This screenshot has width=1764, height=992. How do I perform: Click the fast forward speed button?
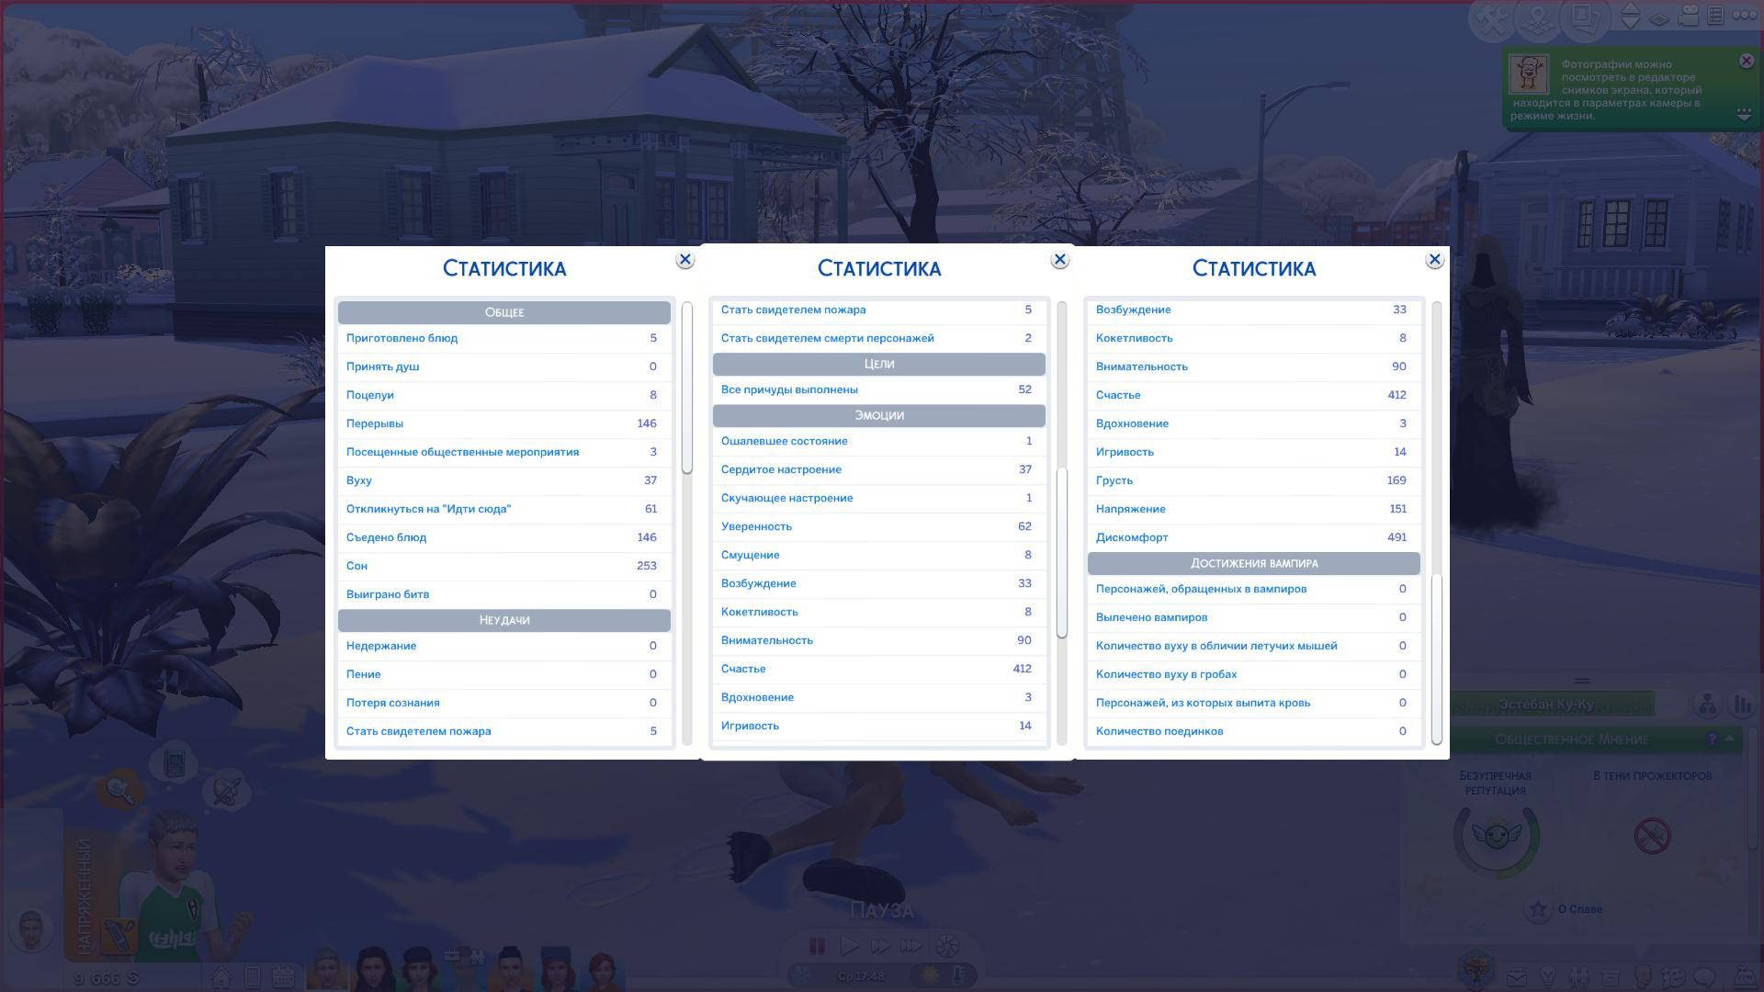(880, 945)
